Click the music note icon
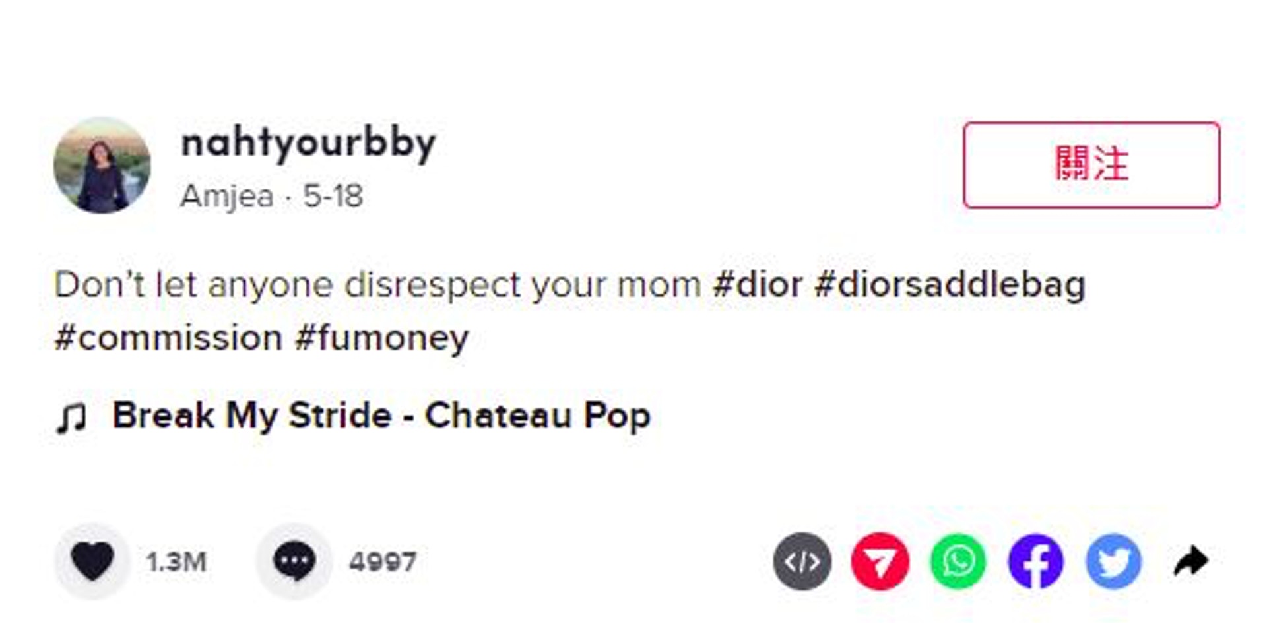Screen dimensions: 1267x632 point(71,418)
